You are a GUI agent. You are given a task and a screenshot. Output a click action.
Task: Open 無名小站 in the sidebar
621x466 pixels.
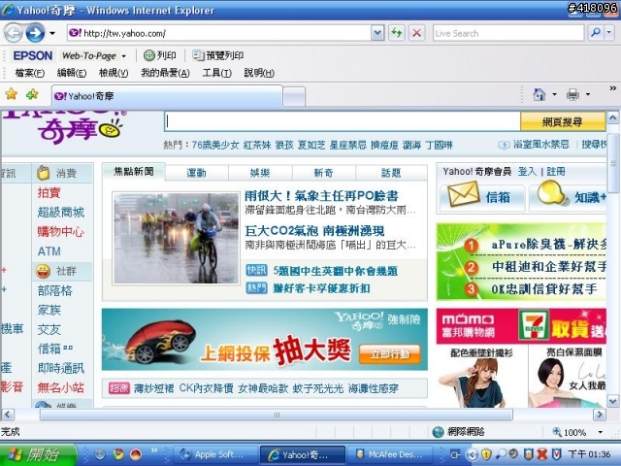[x=60, y=387]
